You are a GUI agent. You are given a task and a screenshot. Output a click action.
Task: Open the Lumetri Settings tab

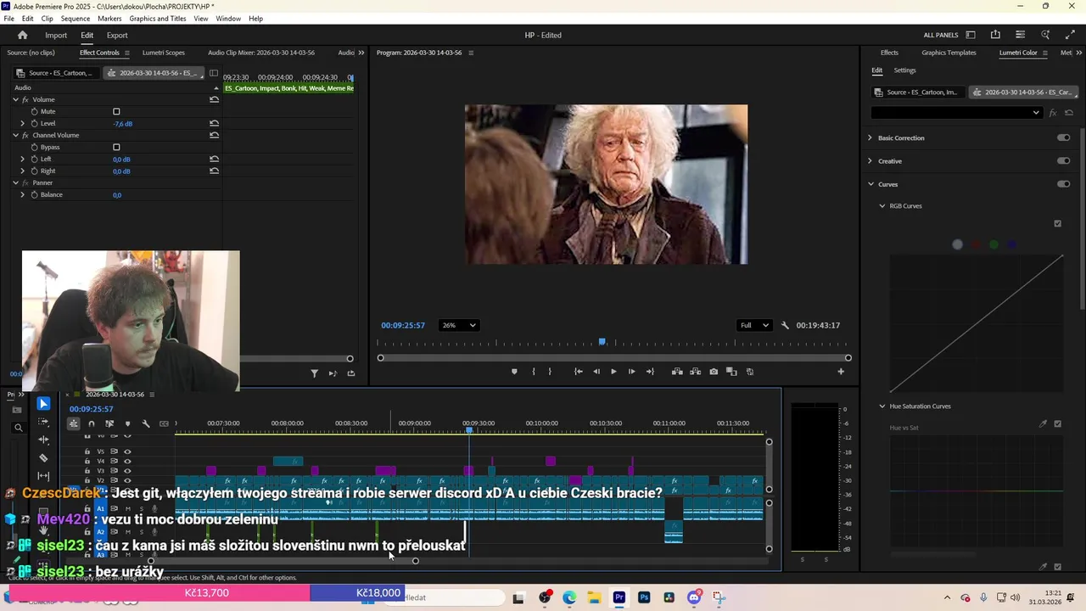(904, 70)
